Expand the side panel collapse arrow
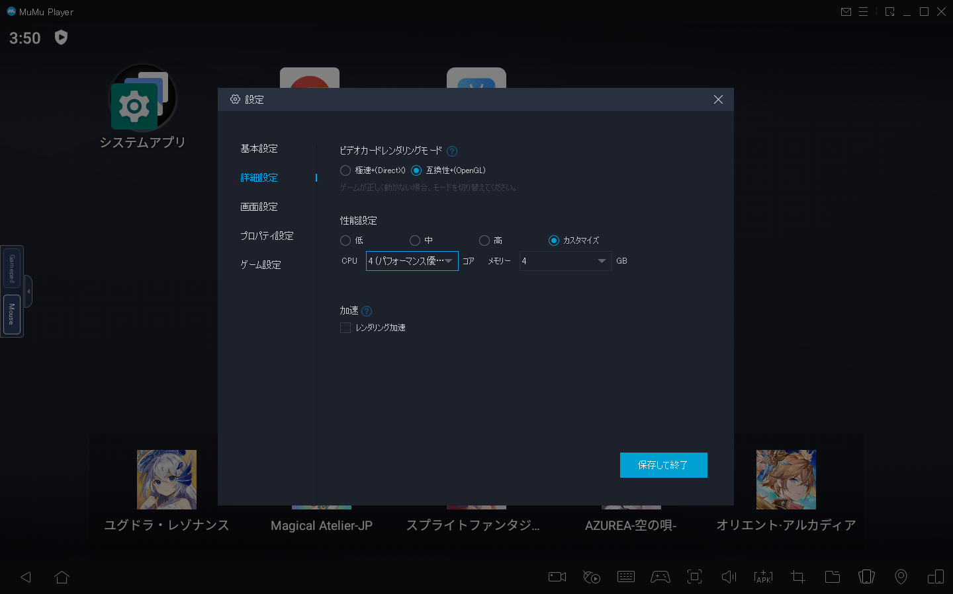The image size is (953, 594). (28, 291)
